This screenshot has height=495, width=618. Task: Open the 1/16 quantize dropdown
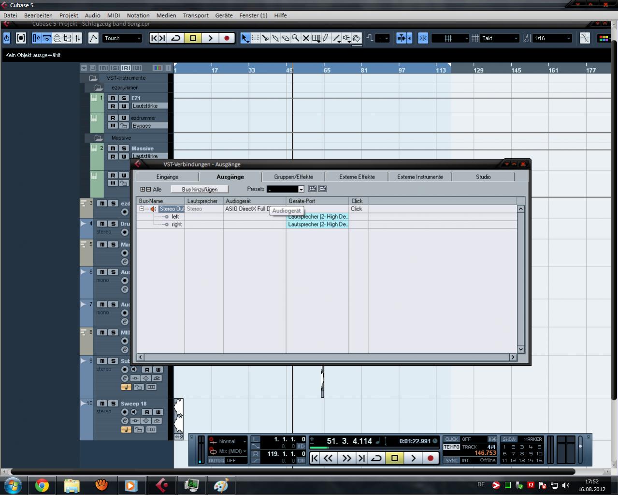pos(552,38)
